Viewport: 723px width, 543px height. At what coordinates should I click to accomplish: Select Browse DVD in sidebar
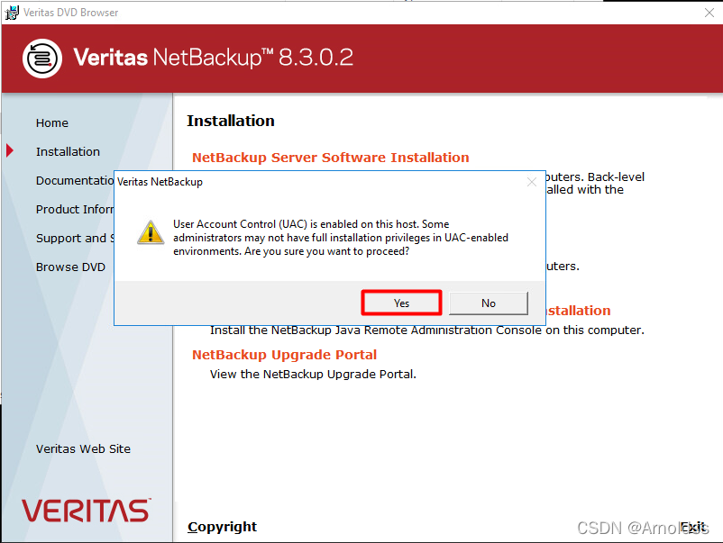70,267
